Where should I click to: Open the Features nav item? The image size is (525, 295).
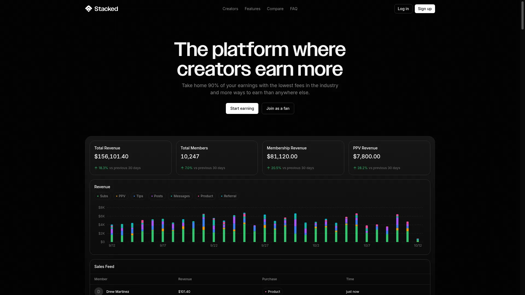coord(252,9)
